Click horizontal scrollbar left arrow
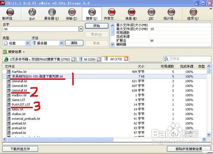 pyautogui.click(x=5, y=139)
